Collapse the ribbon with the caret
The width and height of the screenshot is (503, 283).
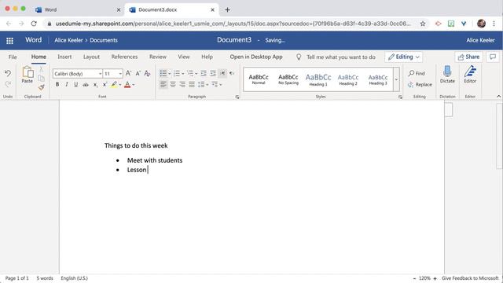pos(498,96)
